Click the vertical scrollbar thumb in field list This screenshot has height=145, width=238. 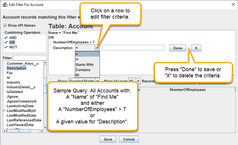point(45,85)
